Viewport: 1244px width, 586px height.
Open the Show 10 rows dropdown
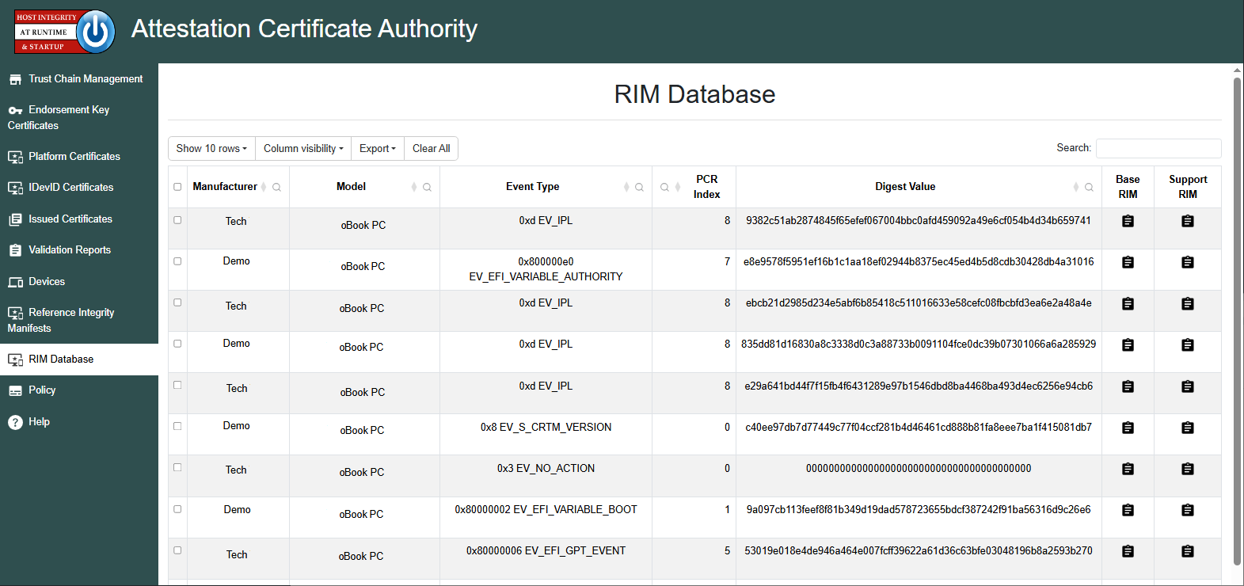point(211,149)
